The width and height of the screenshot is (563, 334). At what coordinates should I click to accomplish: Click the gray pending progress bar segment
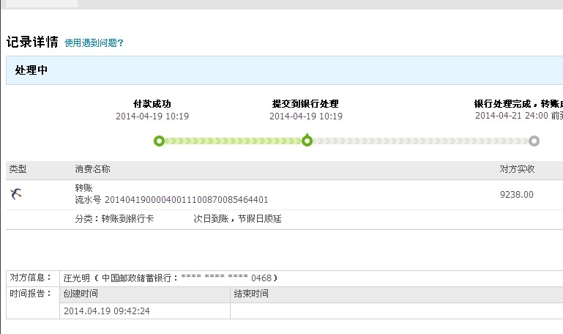420,141
